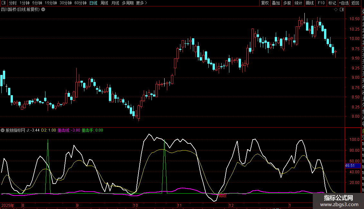Switch to the 分时 intraday view

[13, 3]
